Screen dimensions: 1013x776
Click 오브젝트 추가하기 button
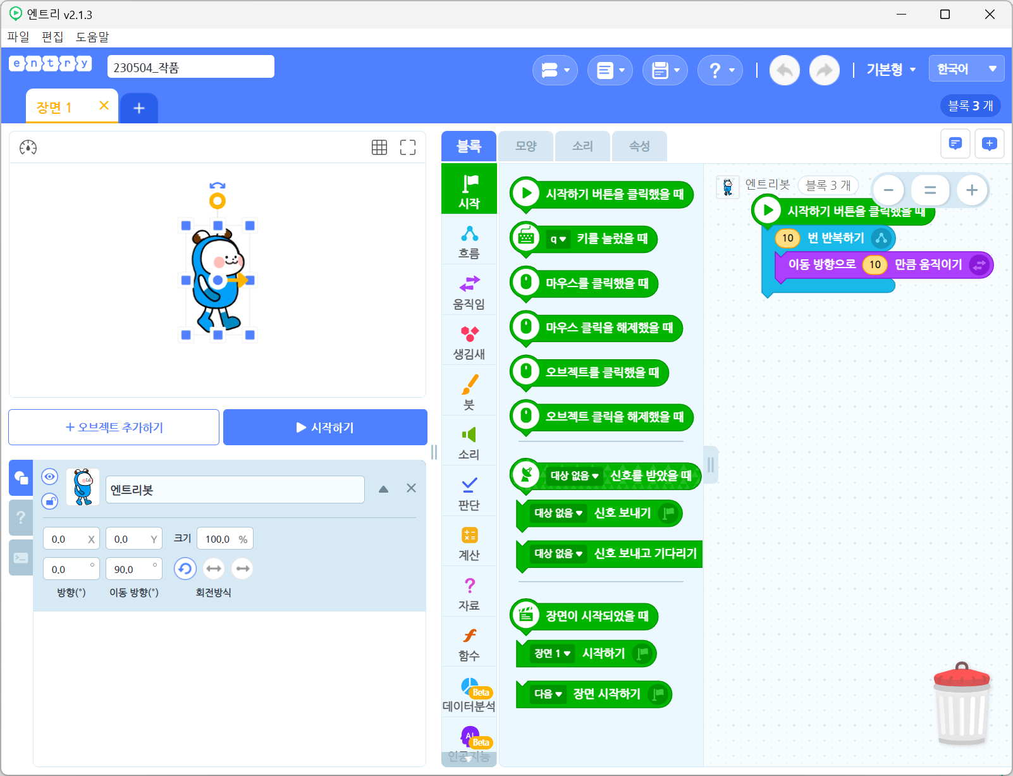pyautogui.click(x=114, y=428)
